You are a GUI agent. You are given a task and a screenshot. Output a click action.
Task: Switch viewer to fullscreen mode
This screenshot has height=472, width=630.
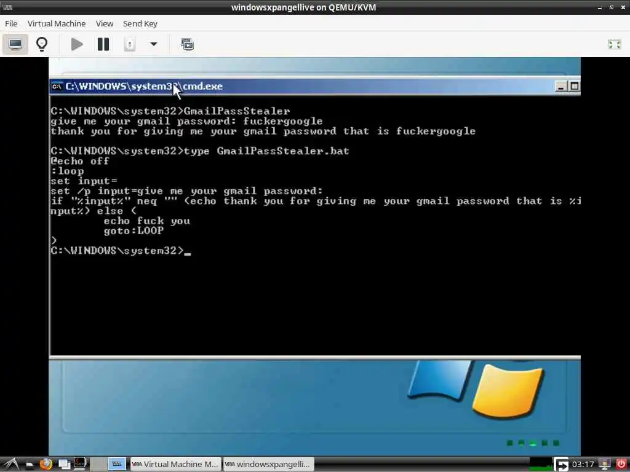click(x=614, y=44)
